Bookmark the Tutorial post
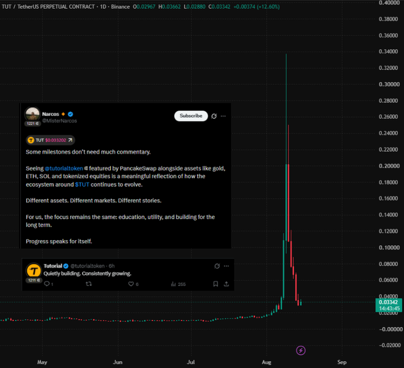 click(x=216, y=284)
